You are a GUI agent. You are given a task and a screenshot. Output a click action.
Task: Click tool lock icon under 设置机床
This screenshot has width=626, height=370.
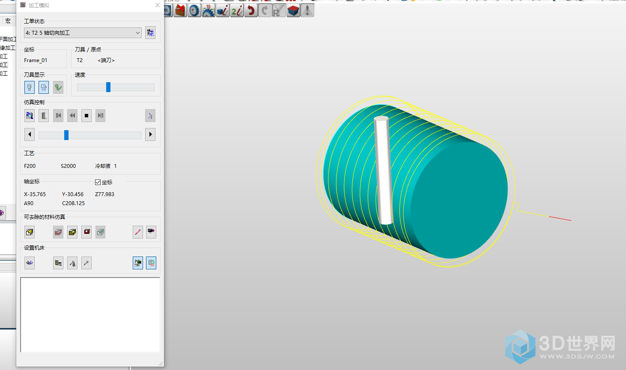tap(72, 263)
